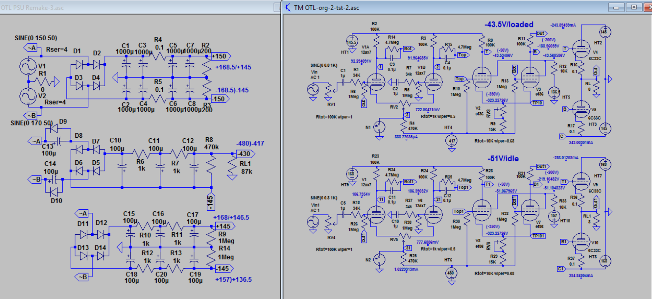Click the SINE(0 150 50) source text
Viewport: 652px width, 299px height.
tap(36, 38)
